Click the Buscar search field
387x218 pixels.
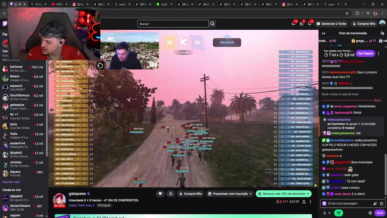[x=173, y=24]
